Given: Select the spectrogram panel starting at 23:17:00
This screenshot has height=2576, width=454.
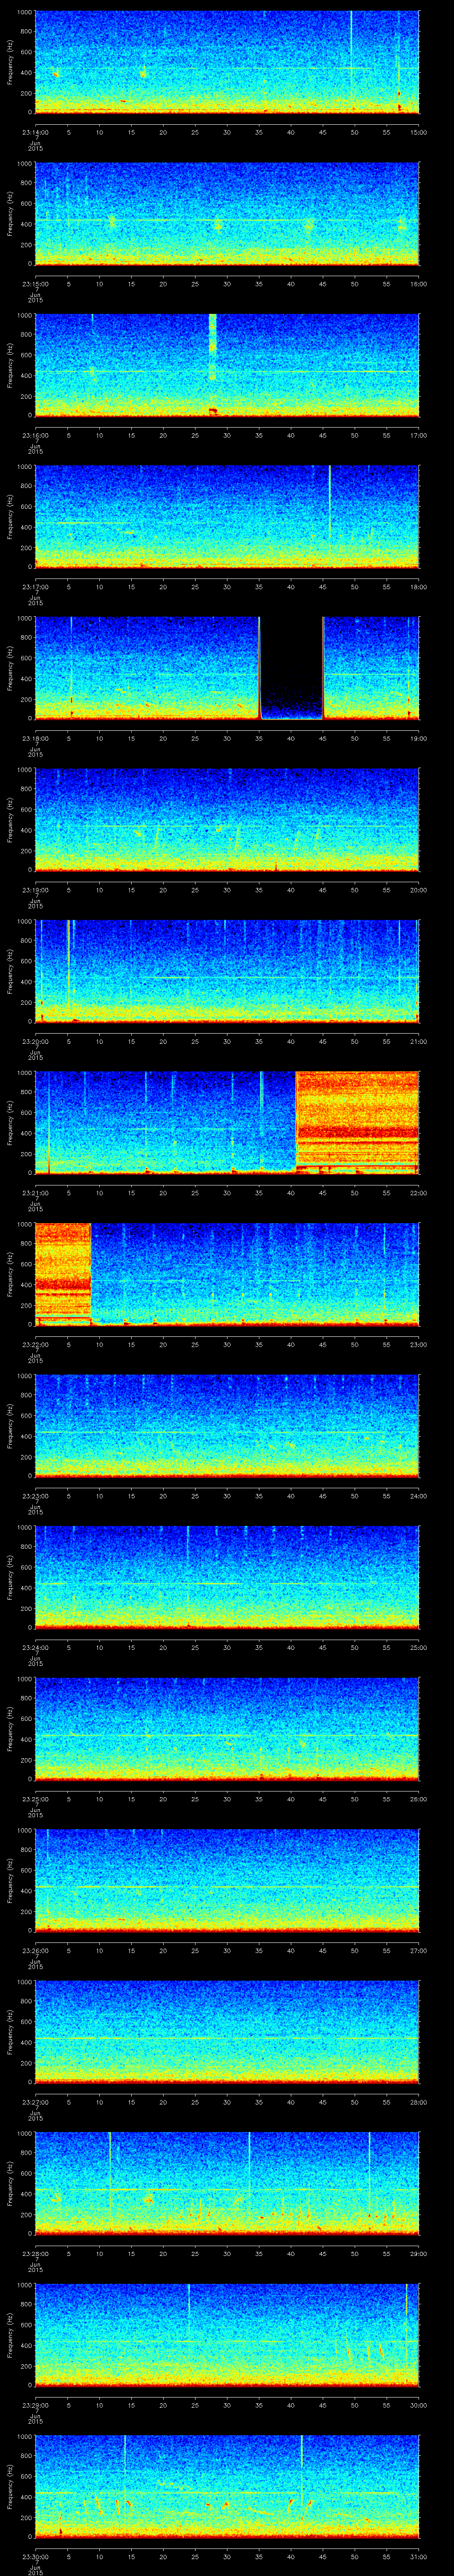Looking at the screenshot, I should coord(227,516).
